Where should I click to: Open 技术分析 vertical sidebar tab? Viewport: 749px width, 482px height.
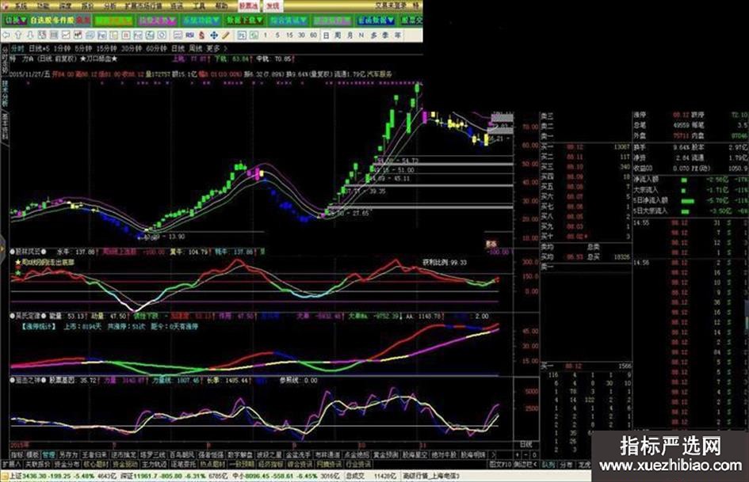pos(5,93)
